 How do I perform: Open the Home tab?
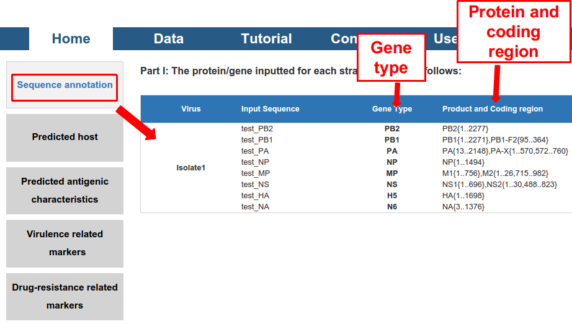tap(71, 38)
